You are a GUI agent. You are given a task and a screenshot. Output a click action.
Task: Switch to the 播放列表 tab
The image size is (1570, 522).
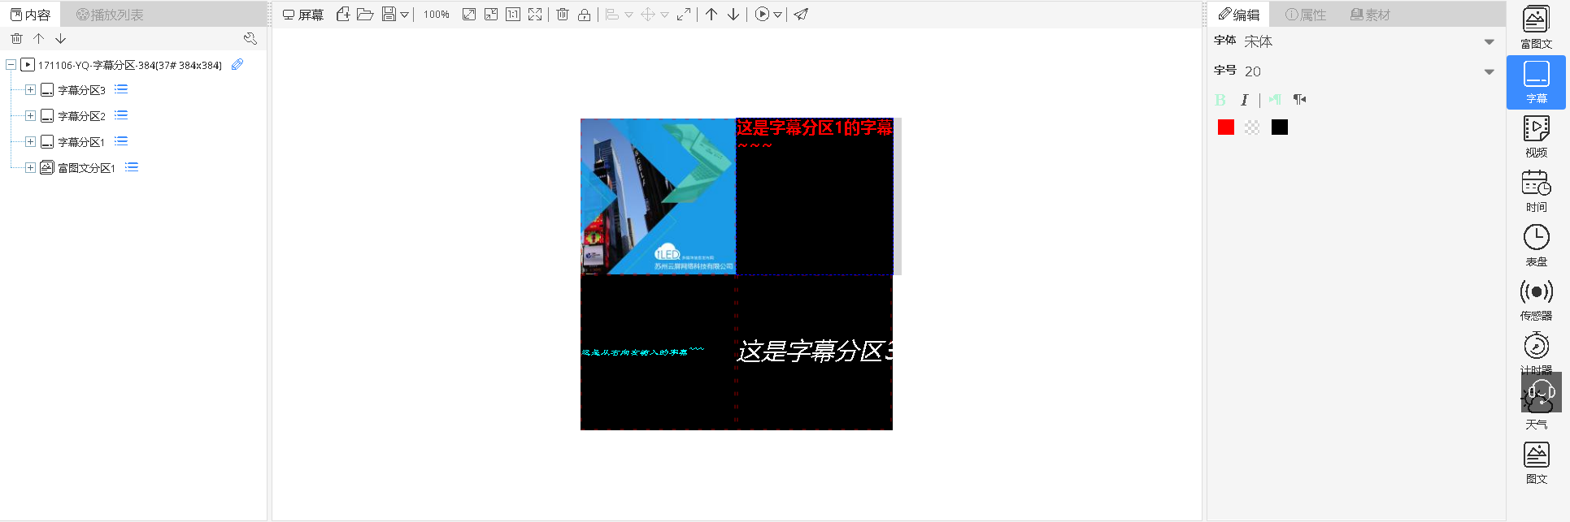(110, 15)
